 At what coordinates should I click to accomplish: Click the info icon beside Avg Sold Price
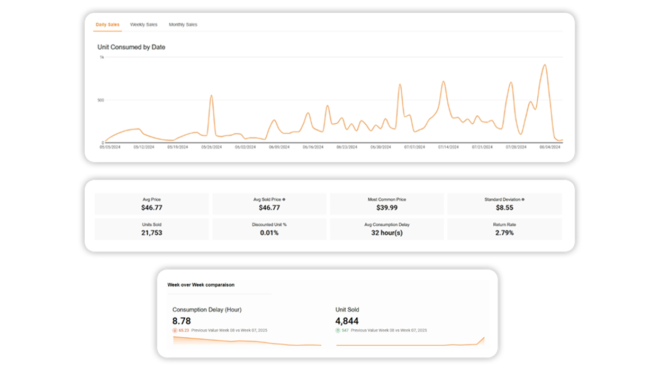(x=284, y=199)
